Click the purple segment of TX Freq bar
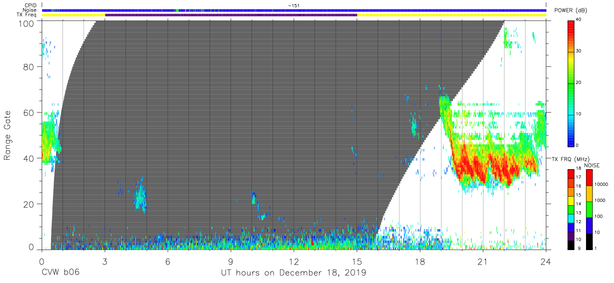This screenshot has height=283, width=614. tap(230, 15)
